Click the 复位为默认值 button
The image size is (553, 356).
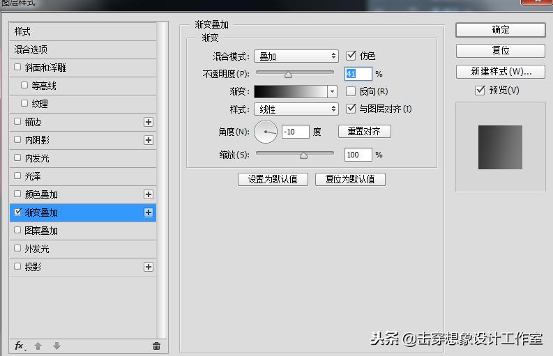coord(350,180)
